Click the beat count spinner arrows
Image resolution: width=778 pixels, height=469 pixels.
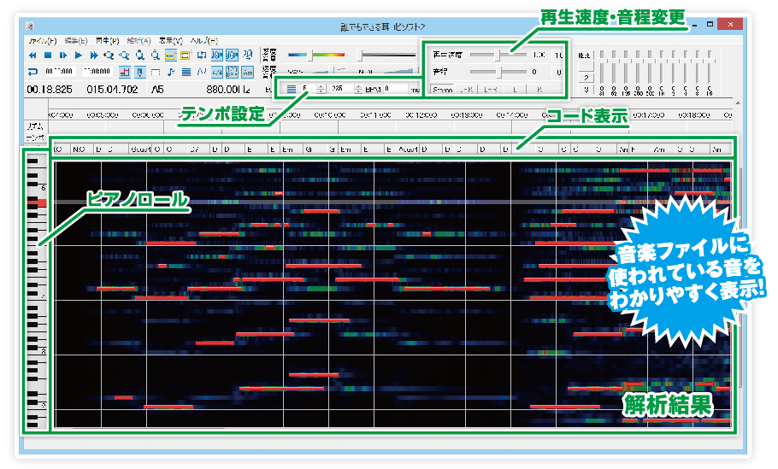coord(321,88)
